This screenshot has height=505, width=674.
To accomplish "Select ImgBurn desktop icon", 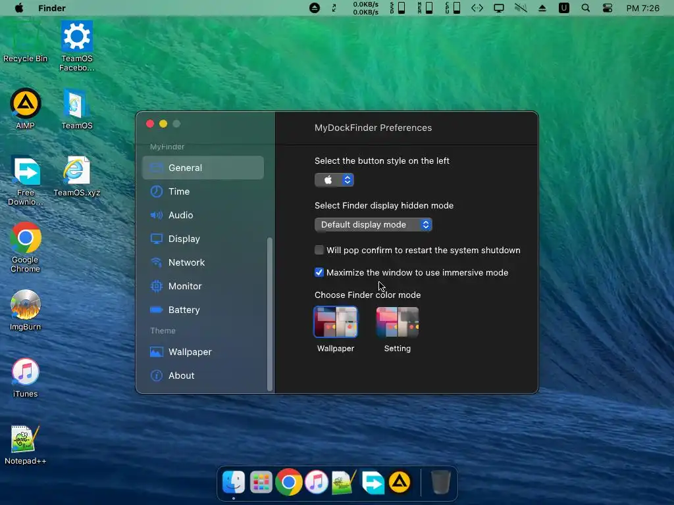I will [26, 310].
